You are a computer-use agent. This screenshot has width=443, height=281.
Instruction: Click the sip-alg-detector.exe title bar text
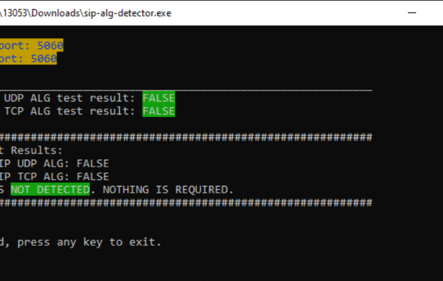(x=128, y=13)
